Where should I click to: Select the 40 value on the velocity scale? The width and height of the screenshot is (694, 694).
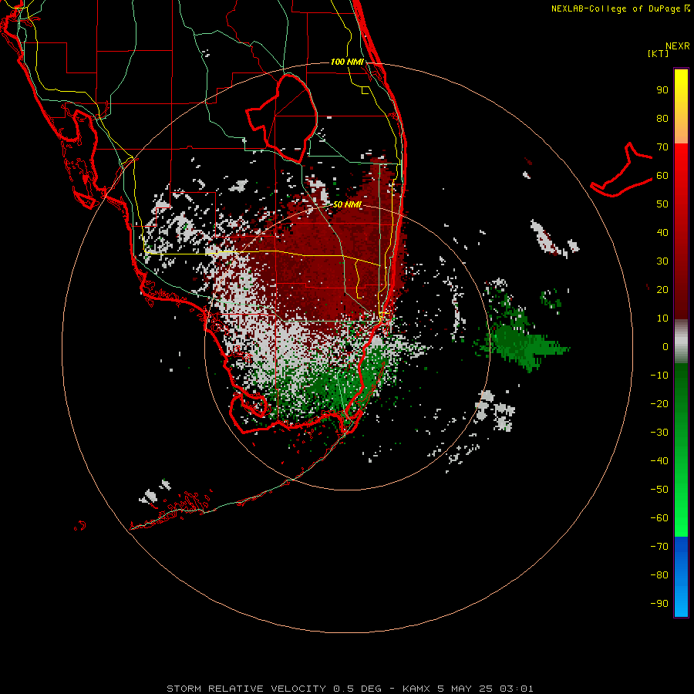click(662, 232)
